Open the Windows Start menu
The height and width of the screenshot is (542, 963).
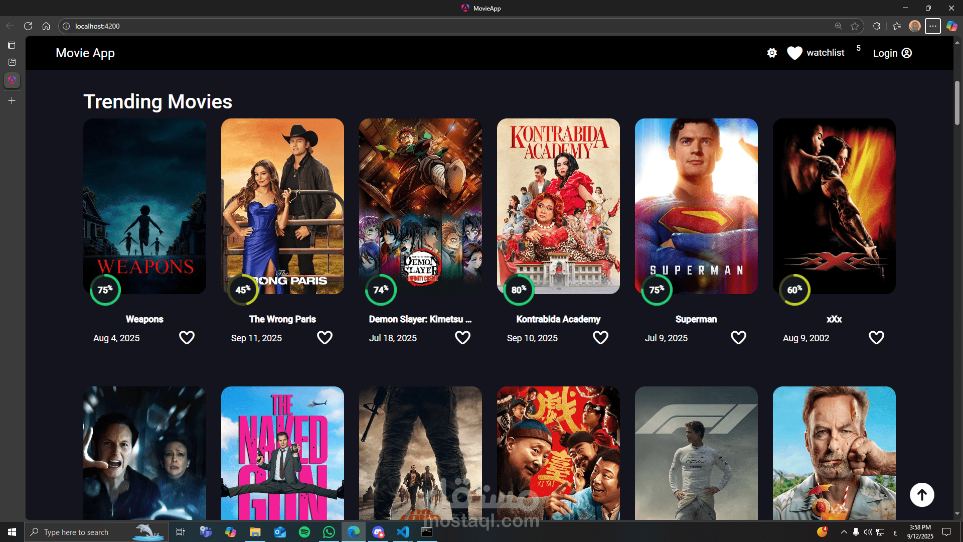tap(12, 532)
